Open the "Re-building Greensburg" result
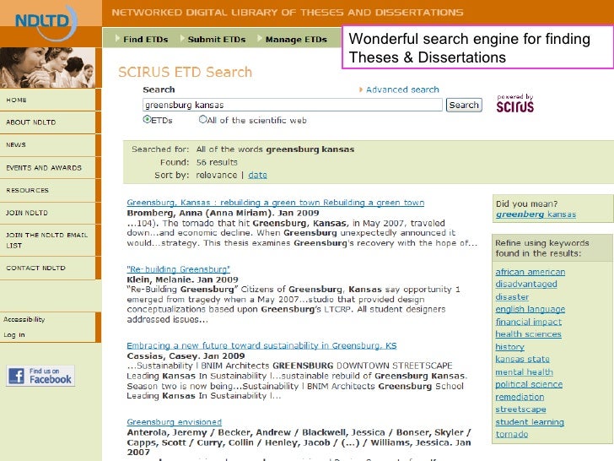The height and width of the screenshot is (461, 614). pos(178,269)
